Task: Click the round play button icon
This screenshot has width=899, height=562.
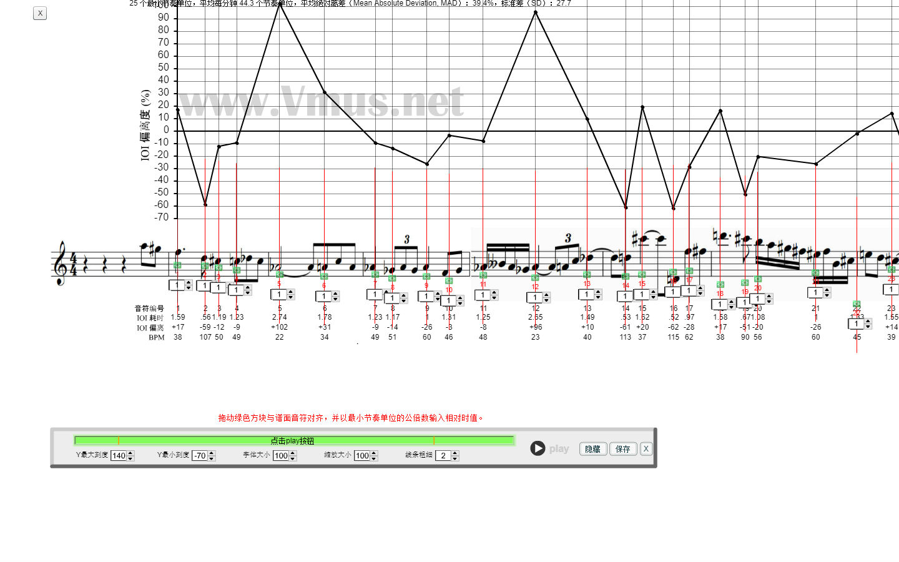Action: (538, 448)
